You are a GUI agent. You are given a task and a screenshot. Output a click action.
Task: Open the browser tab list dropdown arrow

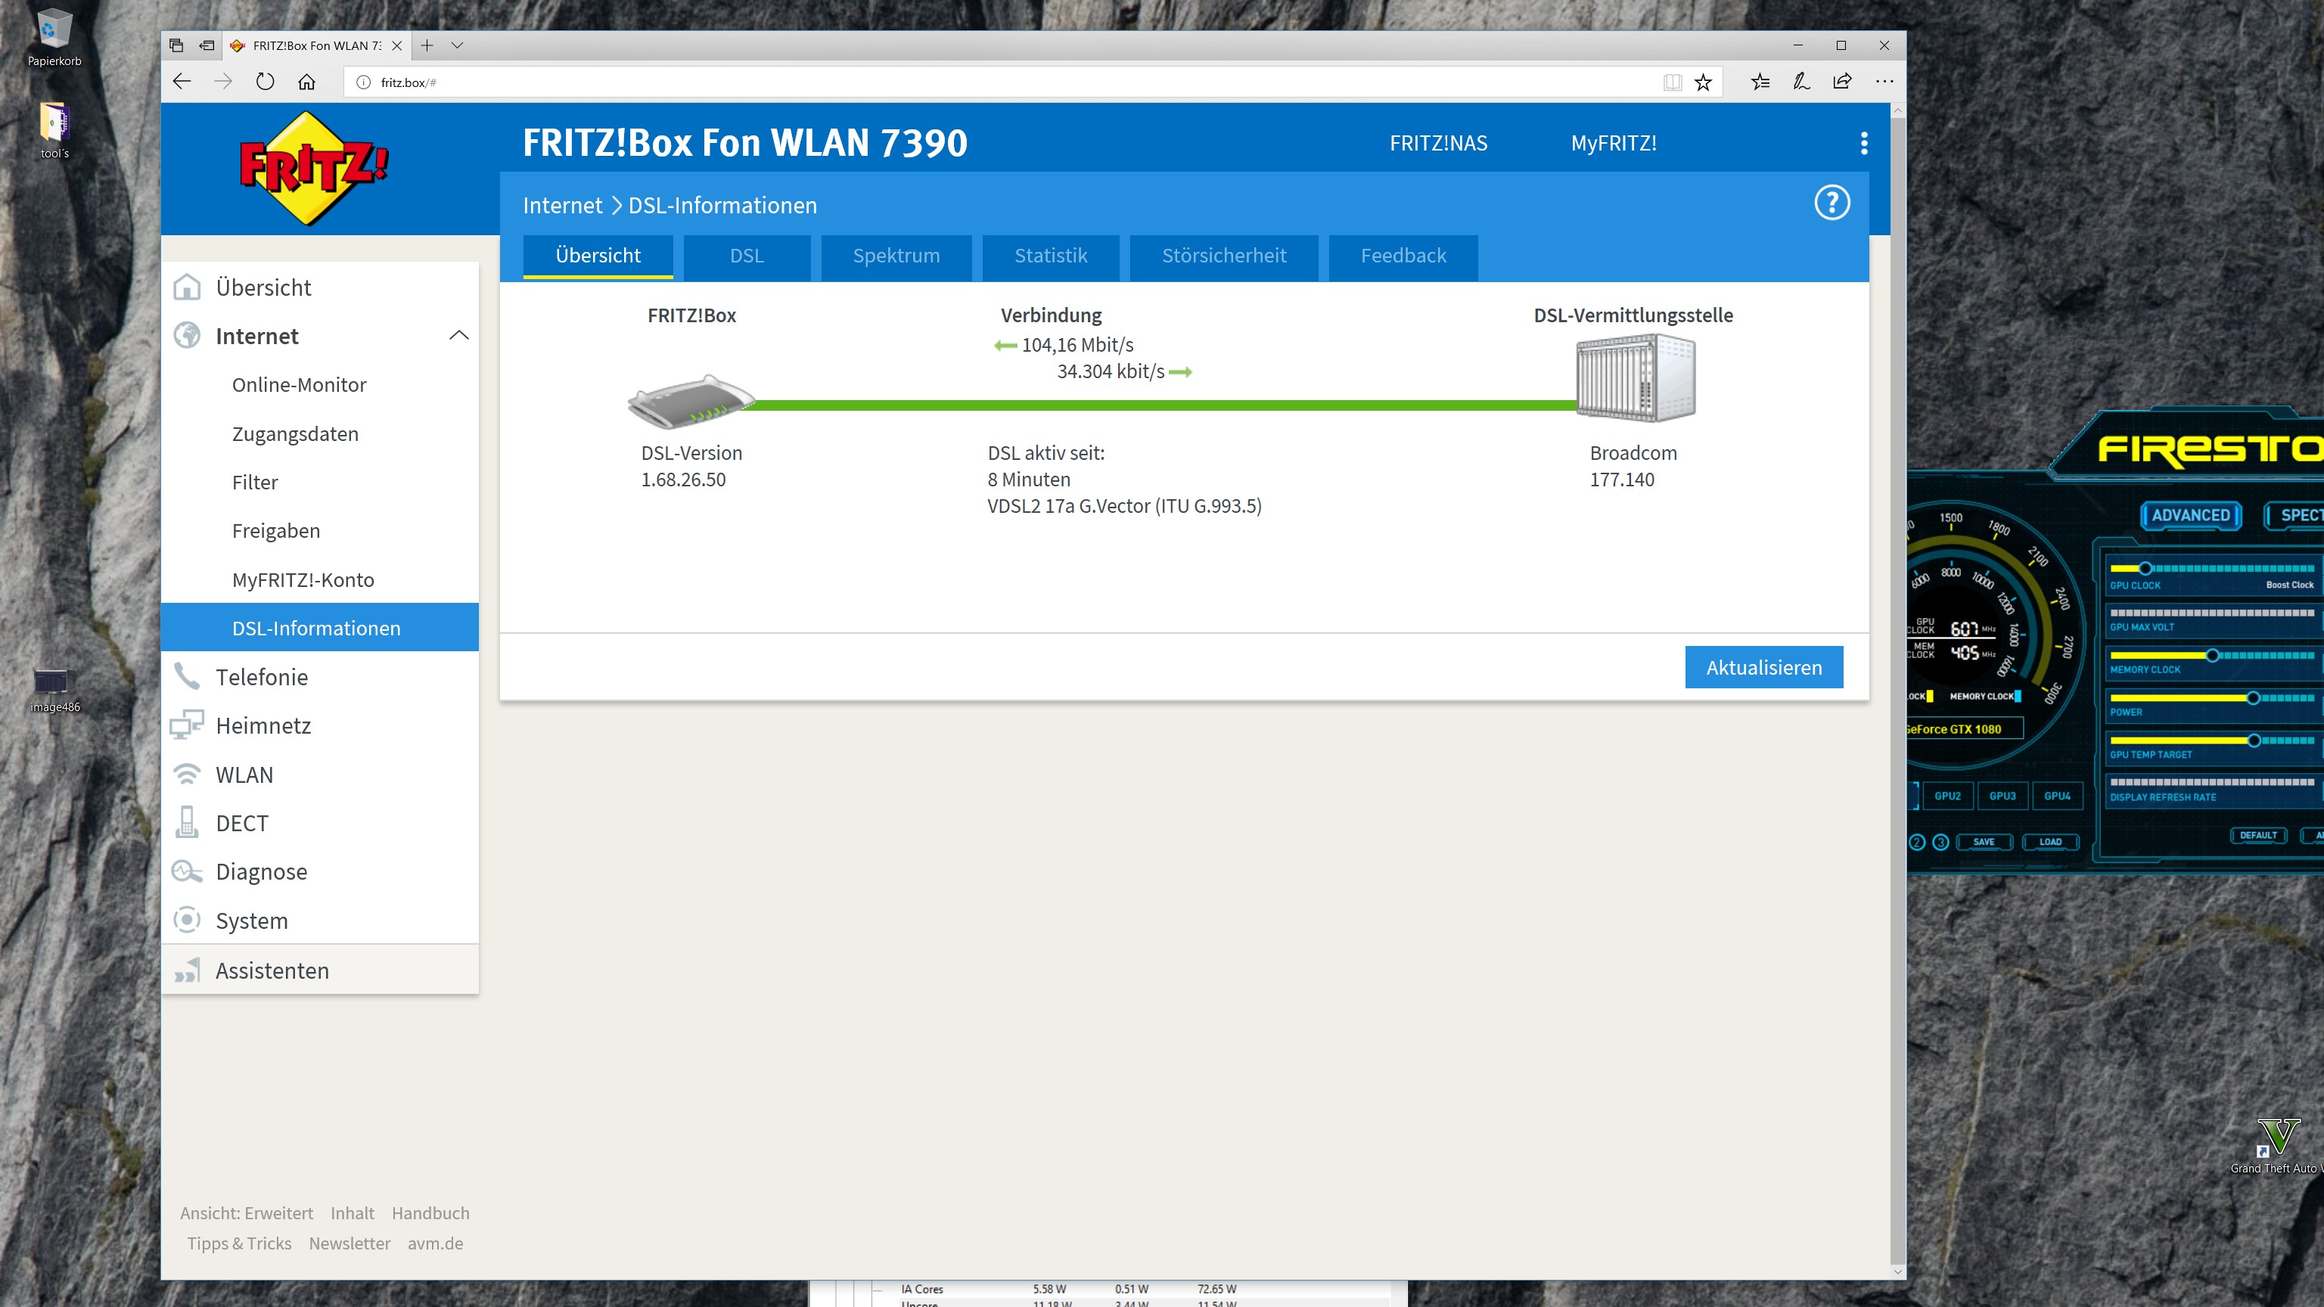(458, 45)
